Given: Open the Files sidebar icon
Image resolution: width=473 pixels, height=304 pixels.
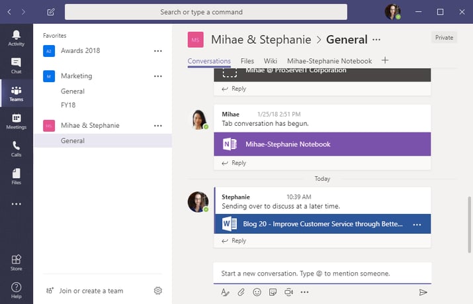Looking at the screenshot, I should tap(17, 177).
